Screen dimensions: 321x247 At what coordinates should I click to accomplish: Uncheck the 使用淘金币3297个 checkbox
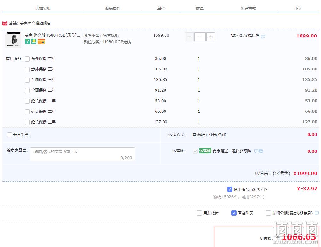[230, 189]
